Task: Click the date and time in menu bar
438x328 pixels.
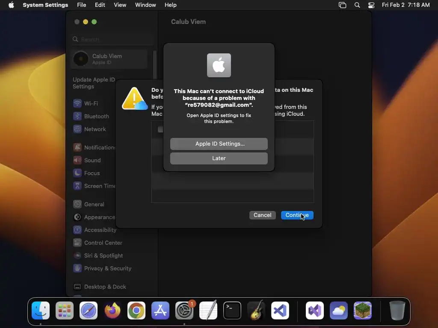Action: click(405, 5)
